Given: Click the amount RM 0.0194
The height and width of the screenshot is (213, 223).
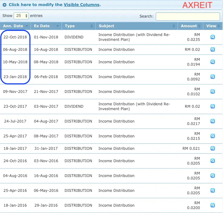Looking at the screenshot, I should point(194,62).
